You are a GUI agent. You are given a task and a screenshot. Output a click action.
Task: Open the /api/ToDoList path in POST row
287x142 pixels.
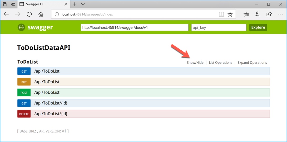tap(47, 92)
